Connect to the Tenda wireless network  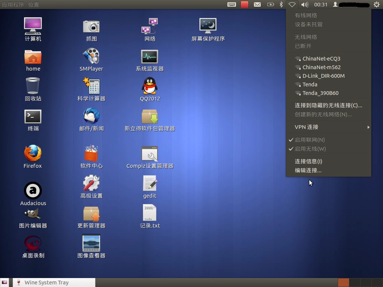click(x=328, y=84)
